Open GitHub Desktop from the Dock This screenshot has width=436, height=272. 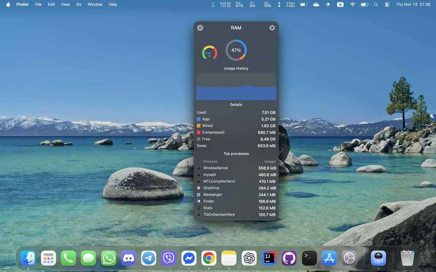tap(289, 258)
